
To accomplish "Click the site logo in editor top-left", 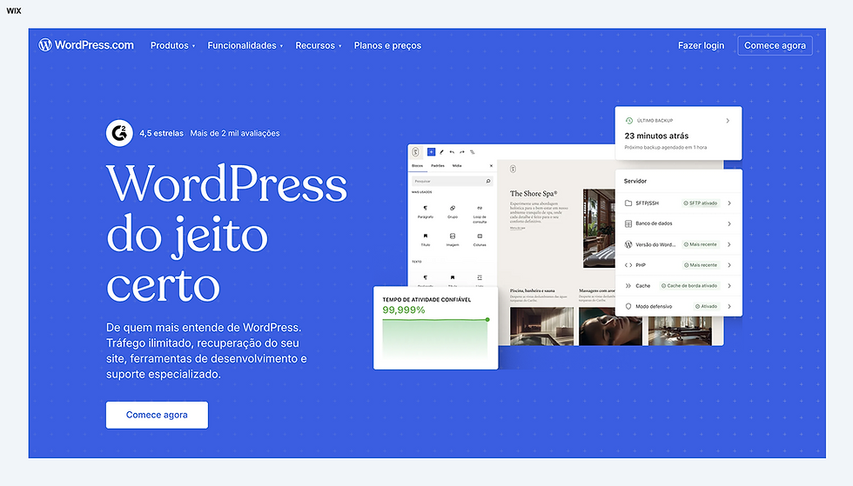I will 416,152.
